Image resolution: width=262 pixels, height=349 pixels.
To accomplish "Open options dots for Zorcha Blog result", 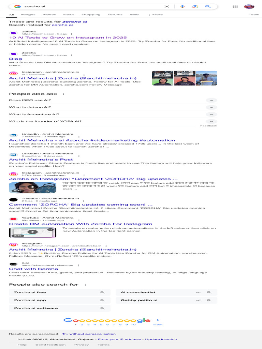I will pos(72,55).
